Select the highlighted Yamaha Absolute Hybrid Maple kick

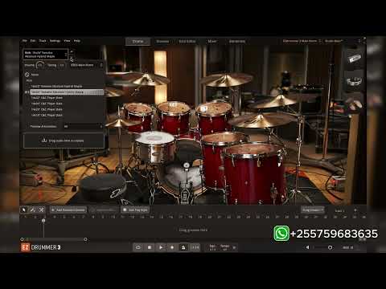tap(67, 92)
